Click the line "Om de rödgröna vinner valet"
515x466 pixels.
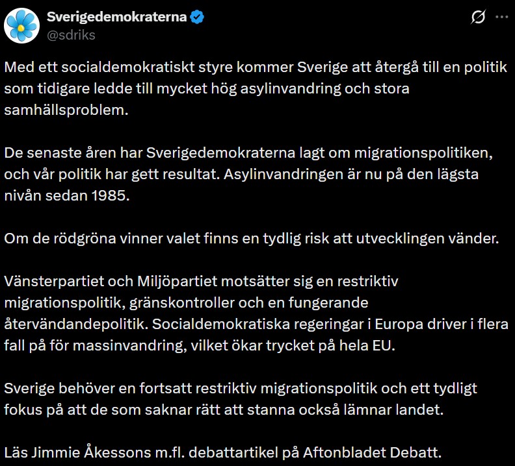(251, 238)
